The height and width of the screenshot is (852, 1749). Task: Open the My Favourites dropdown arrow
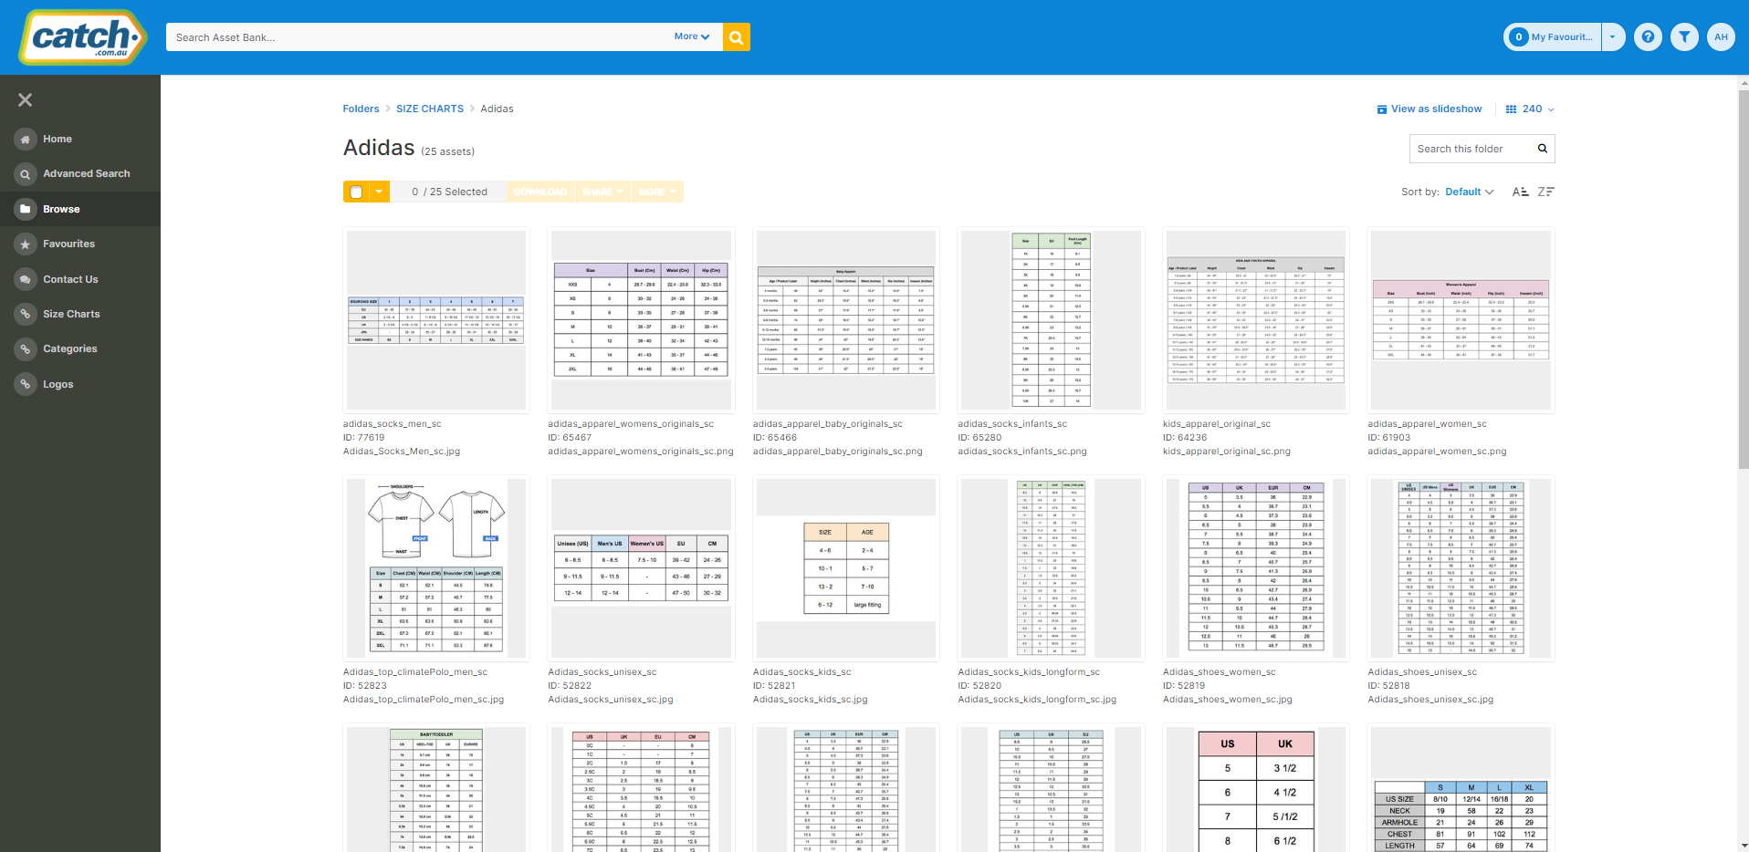click(x=1613, y=37)
